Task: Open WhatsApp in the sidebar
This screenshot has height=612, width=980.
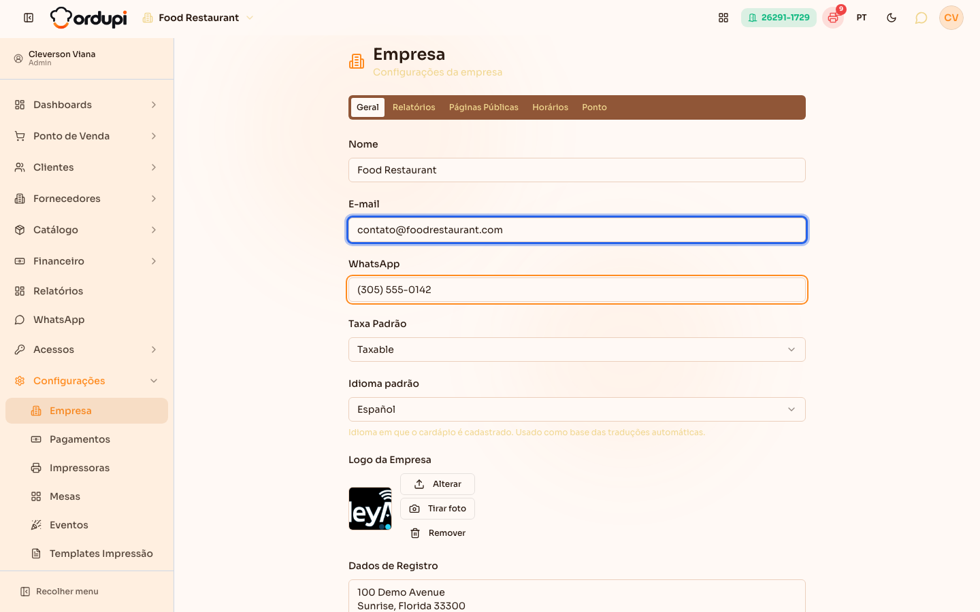Action: pos(87,320)
